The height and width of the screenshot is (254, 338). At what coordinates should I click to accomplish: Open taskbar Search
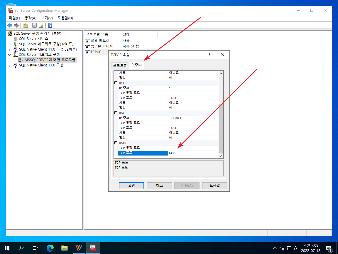click(21, 248)
